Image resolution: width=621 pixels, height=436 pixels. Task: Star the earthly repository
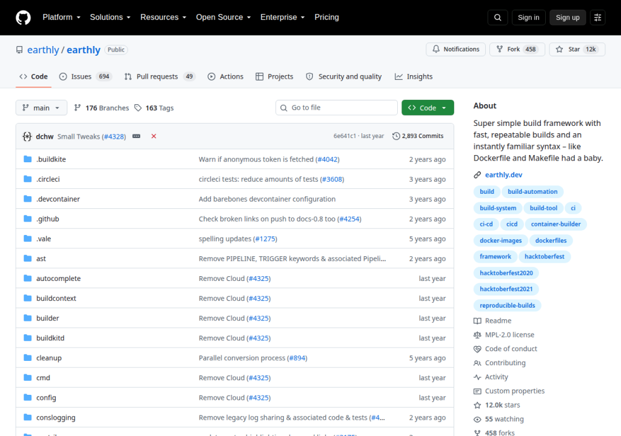click(577, 49)
